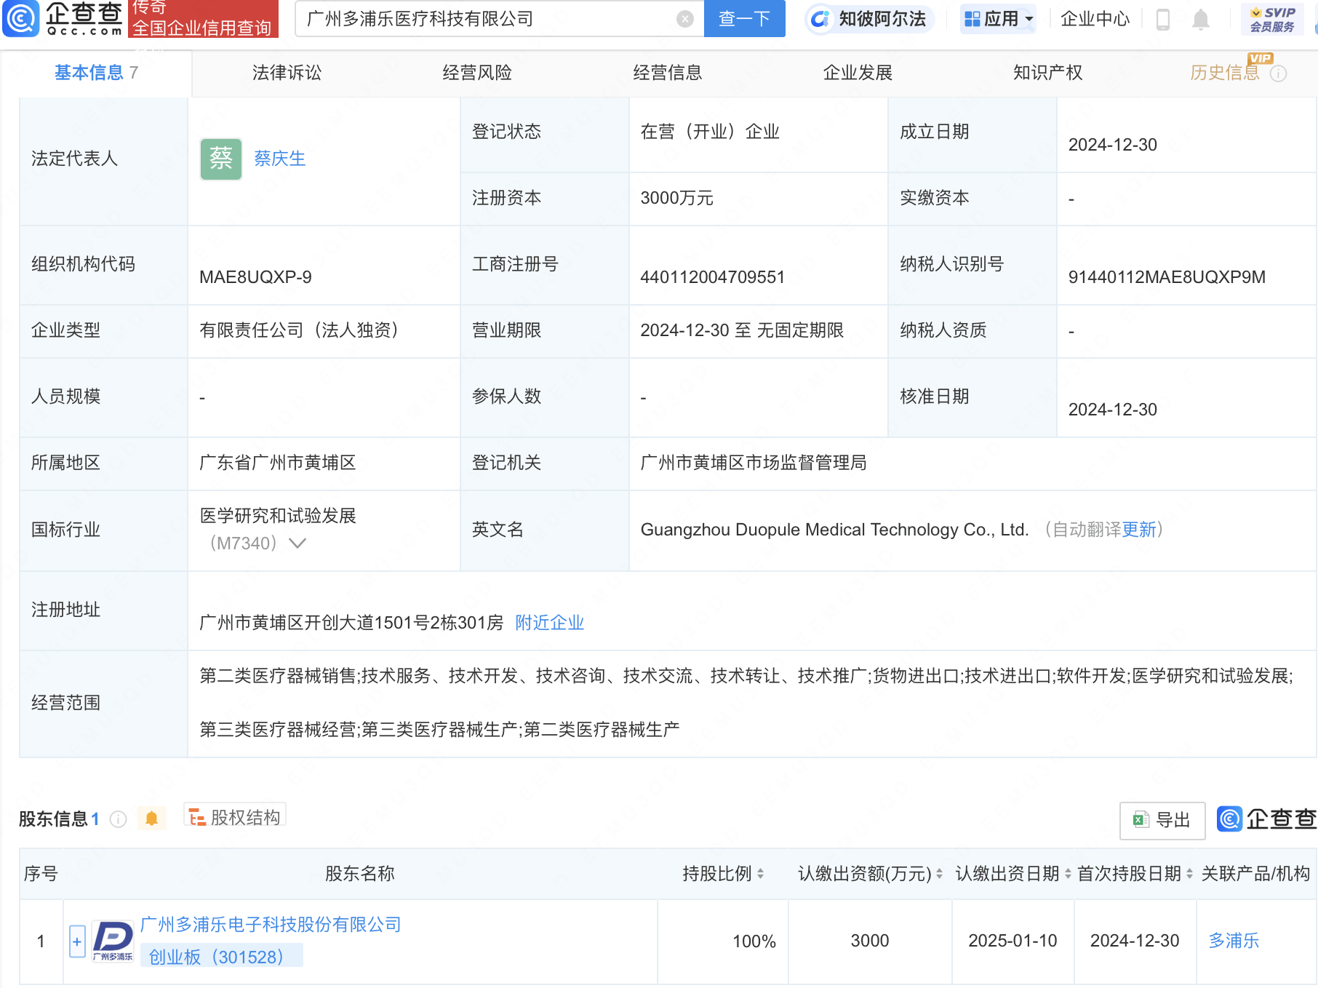The height and width of the screenshot is (988, 1318).
Task: Select English name Guangzhou Duopule Medical Technology
Action: click(834, 530)
